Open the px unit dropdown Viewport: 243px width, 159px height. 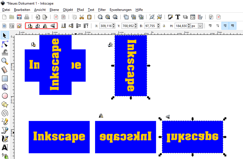pyautogui.click(x=200, y=26)
